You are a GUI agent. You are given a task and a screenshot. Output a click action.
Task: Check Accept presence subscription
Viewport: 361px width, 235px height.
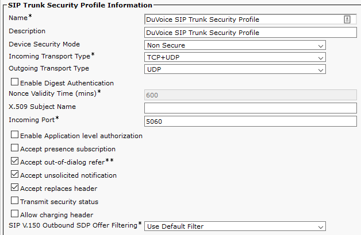tap(14, 148)
